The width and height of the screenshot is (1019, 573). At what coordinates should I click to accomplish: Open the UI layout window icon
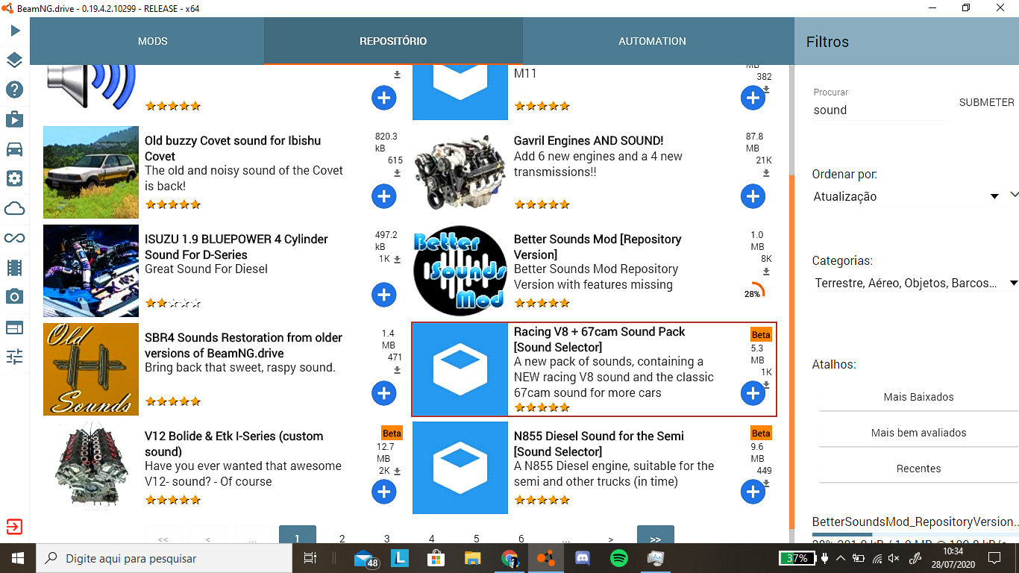pyautogui.click(x=15, y=327)
